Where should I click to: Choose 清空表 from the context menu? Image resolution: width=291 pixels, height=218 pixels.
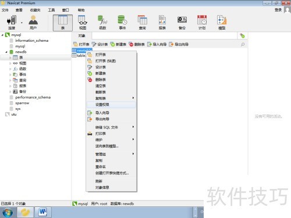111,85
